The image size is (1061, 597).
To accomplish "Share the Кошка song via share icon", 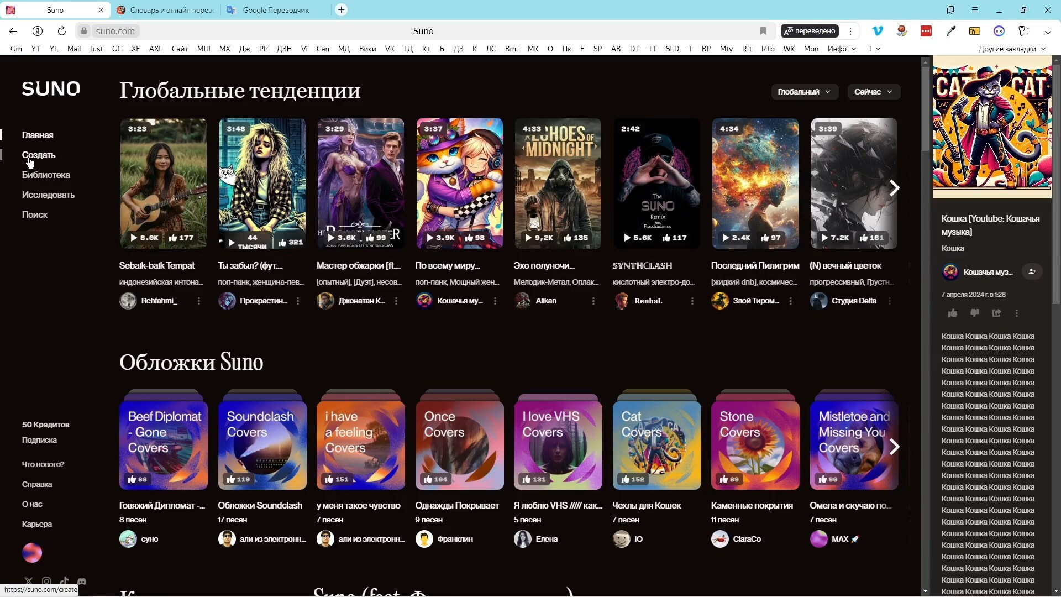I will click(x=996, y=313).
